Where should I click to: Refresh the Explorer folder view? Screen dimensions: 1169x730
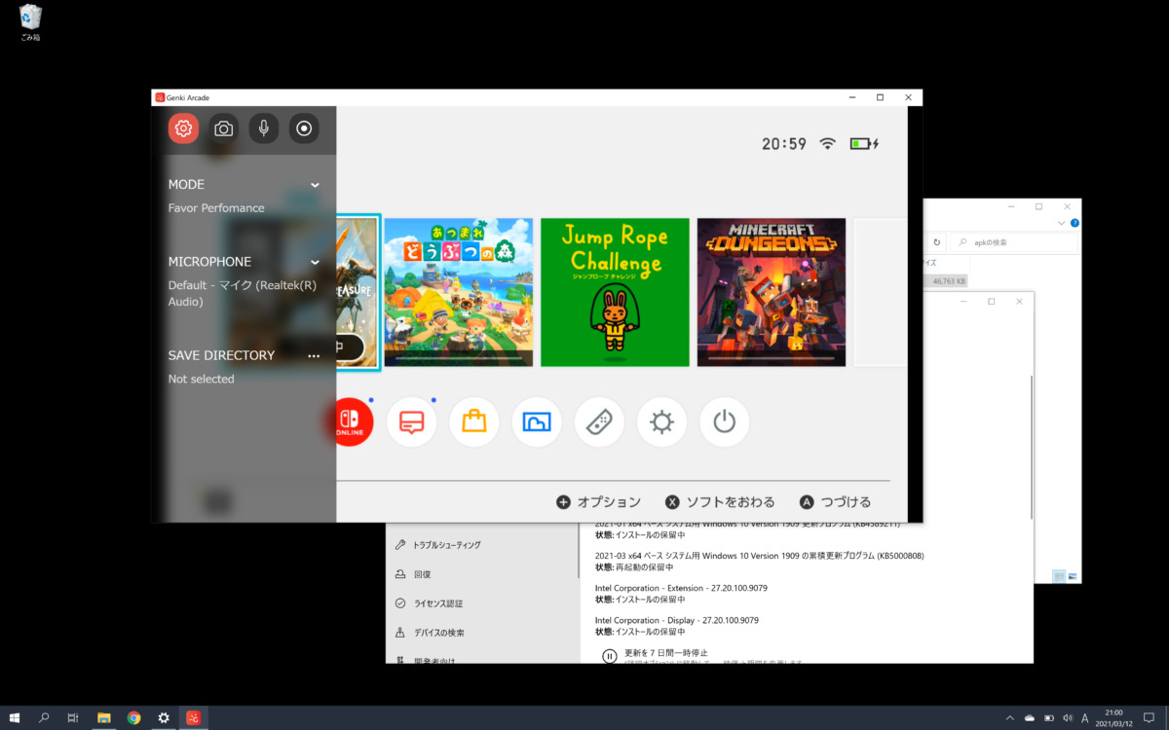coord(937,242)
